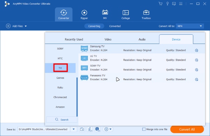Select Games in the device list

pos(60,78)
